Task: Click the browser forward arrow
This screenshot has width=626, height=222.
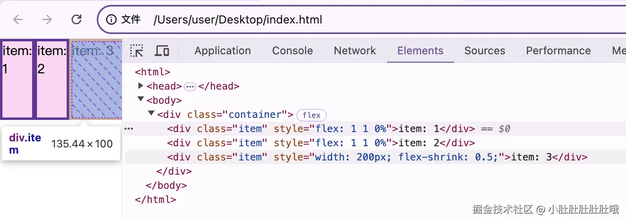Action: 47,19
